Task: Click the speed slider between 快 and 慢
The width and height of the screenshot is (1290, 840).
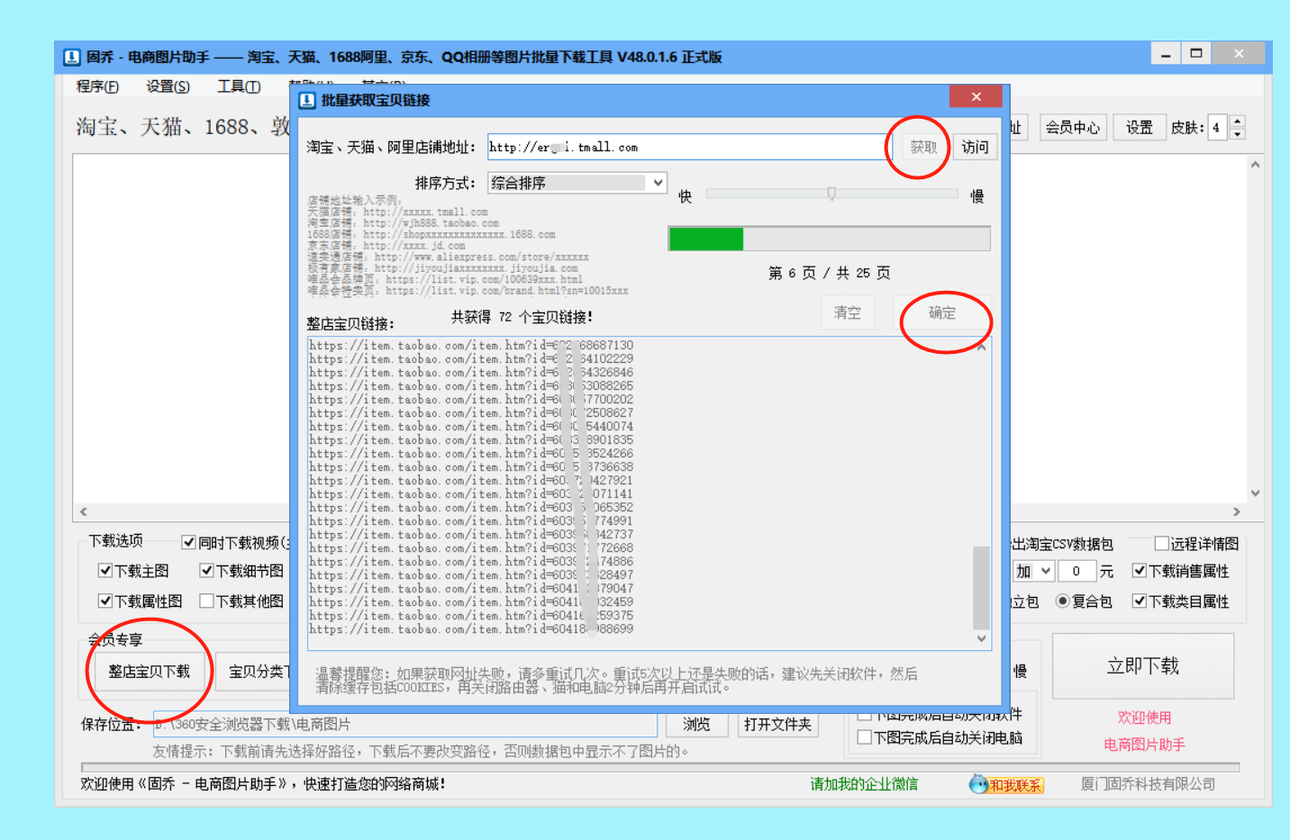Action: tap(831, 194)
